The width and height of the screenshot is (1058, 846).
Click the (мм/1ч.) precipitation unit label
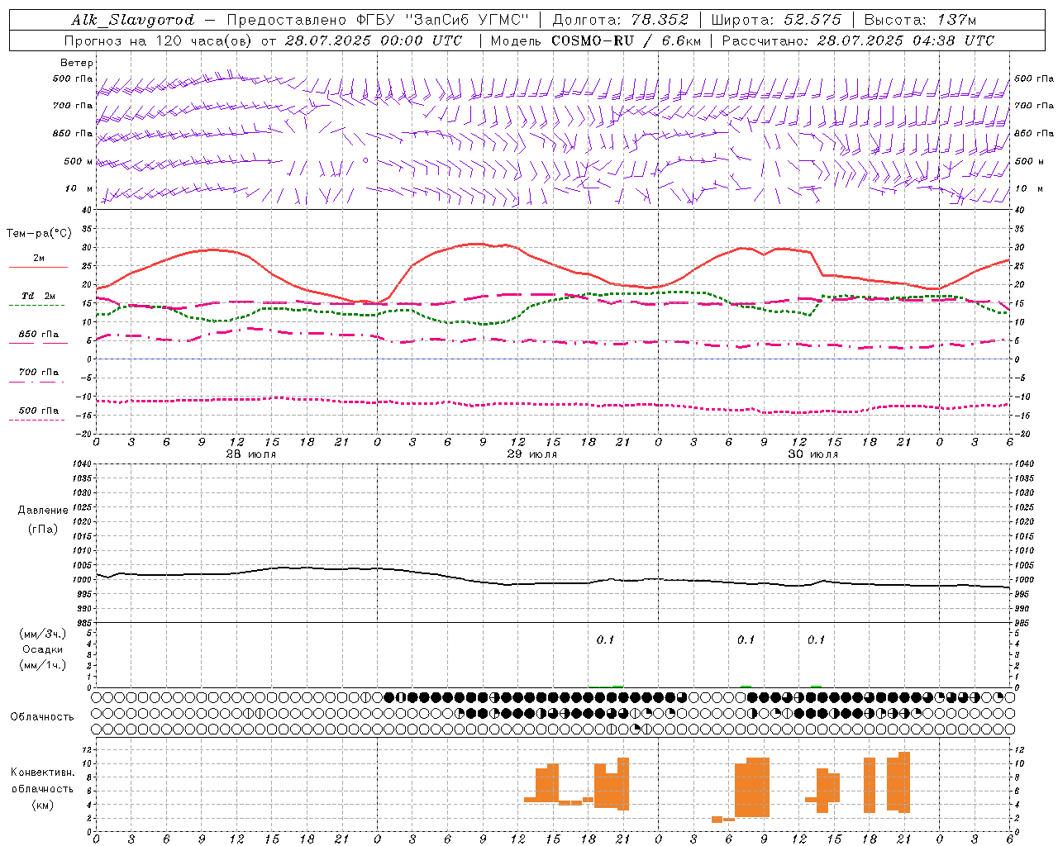pos(43,665)
